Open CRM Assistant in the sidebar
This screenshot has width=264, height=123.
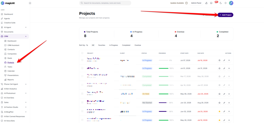[x=13, y=45]
